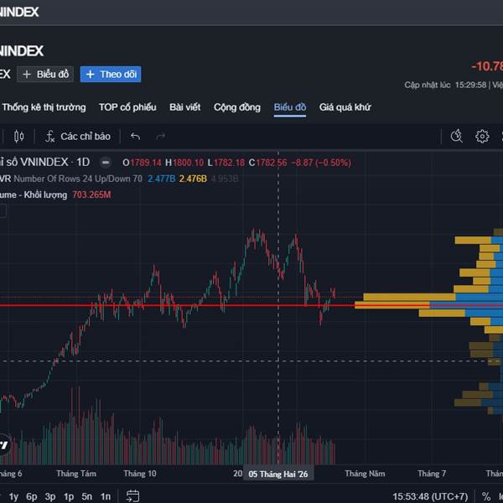Toggle percent scale on the price axis
503x503 pixels.
tap(485, 496)
